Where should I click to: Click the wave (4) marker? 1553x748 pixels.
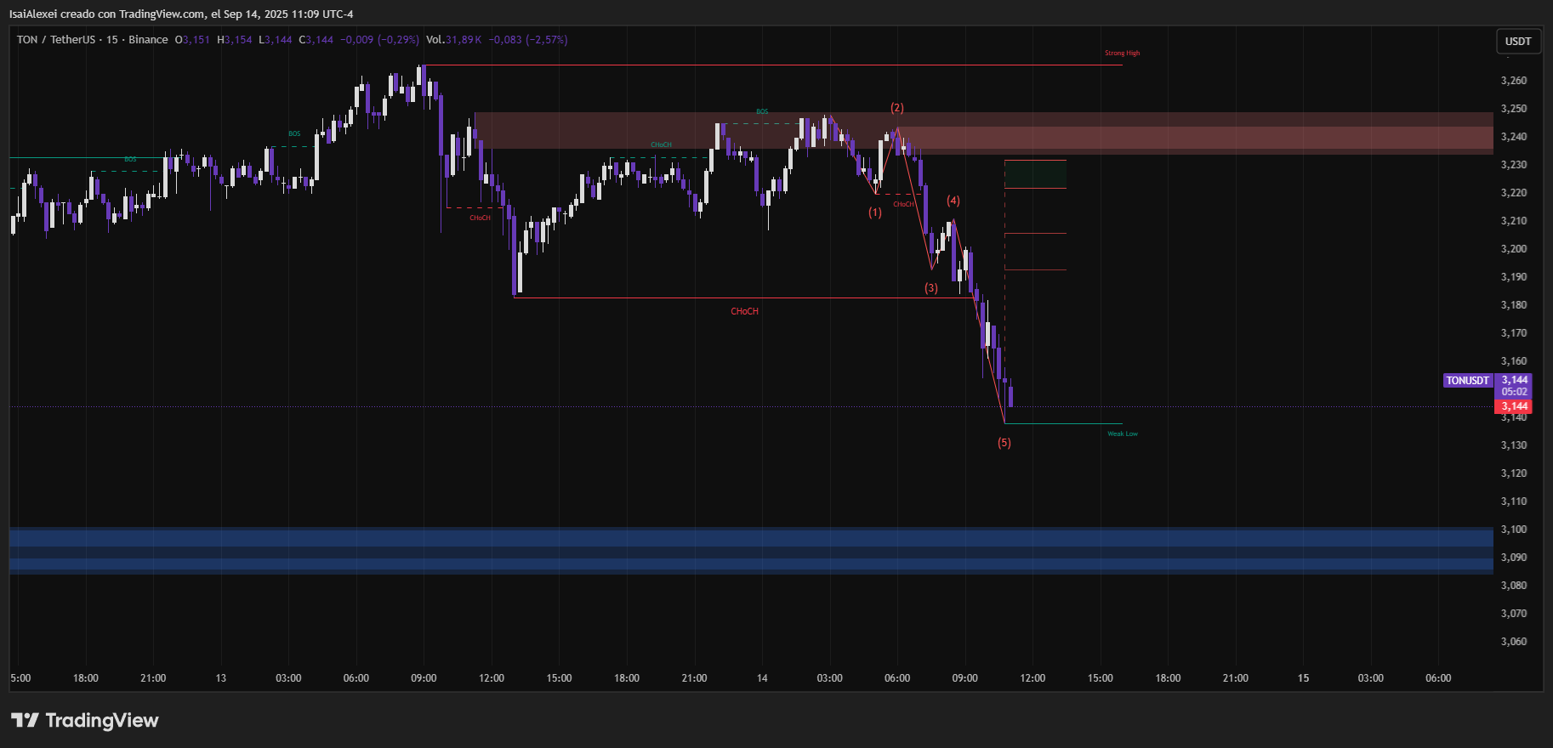click(x=953, y=201)
